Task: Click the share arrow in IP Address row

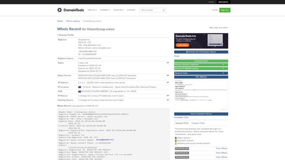Action: click(167, 83)
